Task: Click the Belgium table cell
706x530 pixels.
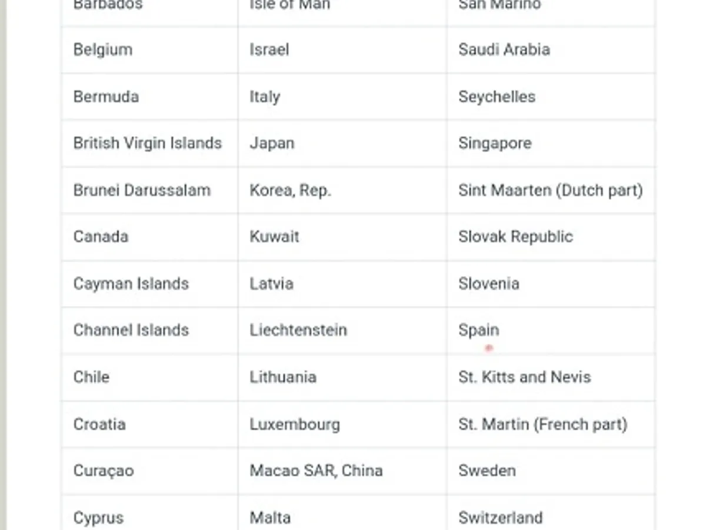Action: click(x=103, y=49)
